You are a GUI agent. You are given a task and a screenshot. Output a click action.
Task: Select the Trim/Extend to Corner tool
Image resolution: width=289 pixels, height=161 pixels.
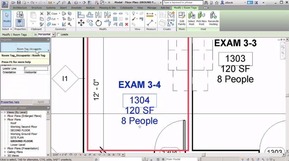click(x=108, y=23)
